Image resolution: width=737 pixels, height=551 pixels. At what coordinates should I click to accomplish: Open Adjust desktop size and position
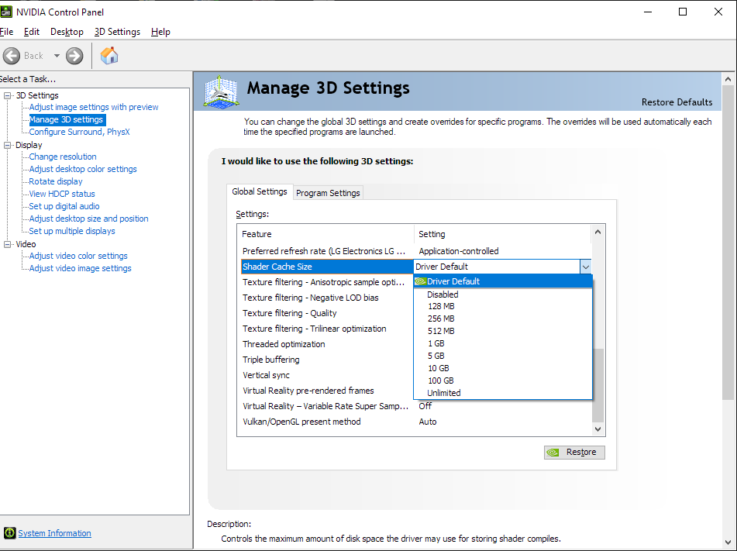point(88,219)
